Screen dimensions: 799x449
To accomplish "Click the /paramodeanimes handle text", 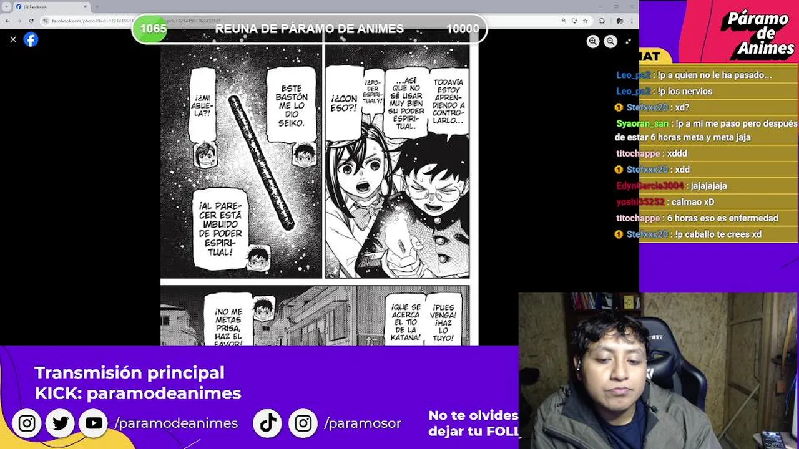I will pyautogui.click(x=176, y=423).
